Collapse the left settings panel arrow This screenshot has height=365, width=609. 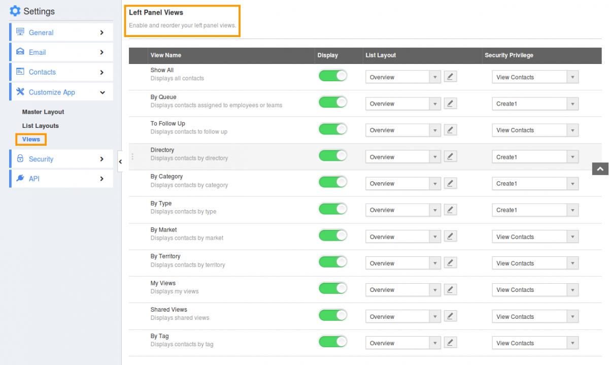[120, 161]
